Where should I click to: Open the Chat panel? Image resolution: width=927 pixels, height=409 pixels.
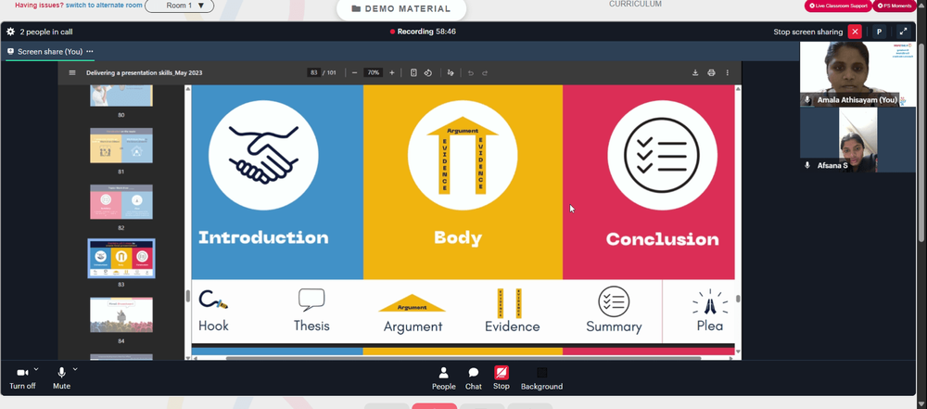coord(474,378)
